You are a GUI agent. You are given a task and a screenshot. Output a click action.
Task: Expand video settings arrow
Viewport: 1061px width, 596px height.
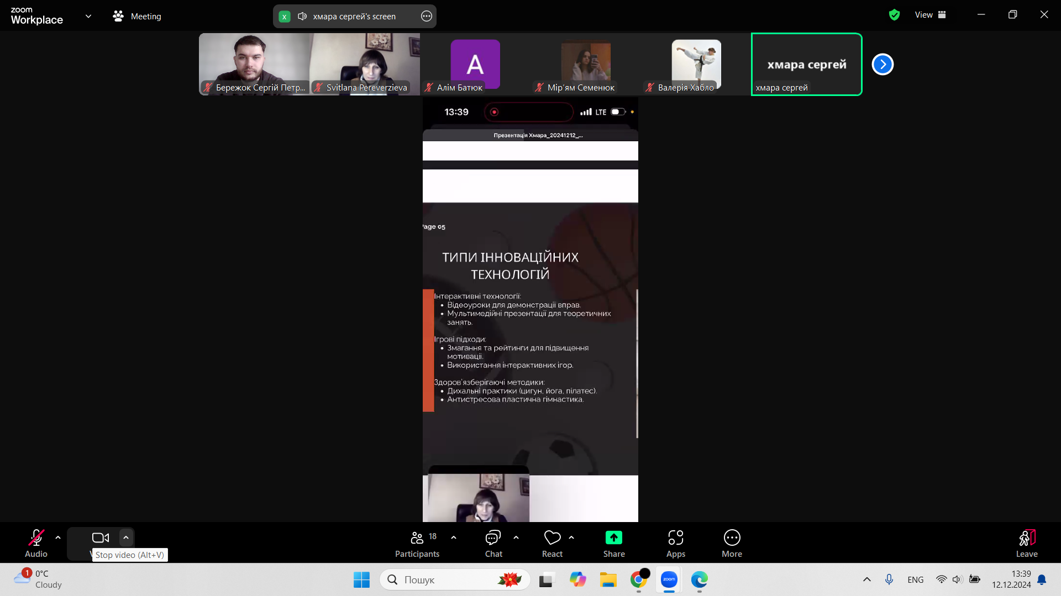point(126,537)
